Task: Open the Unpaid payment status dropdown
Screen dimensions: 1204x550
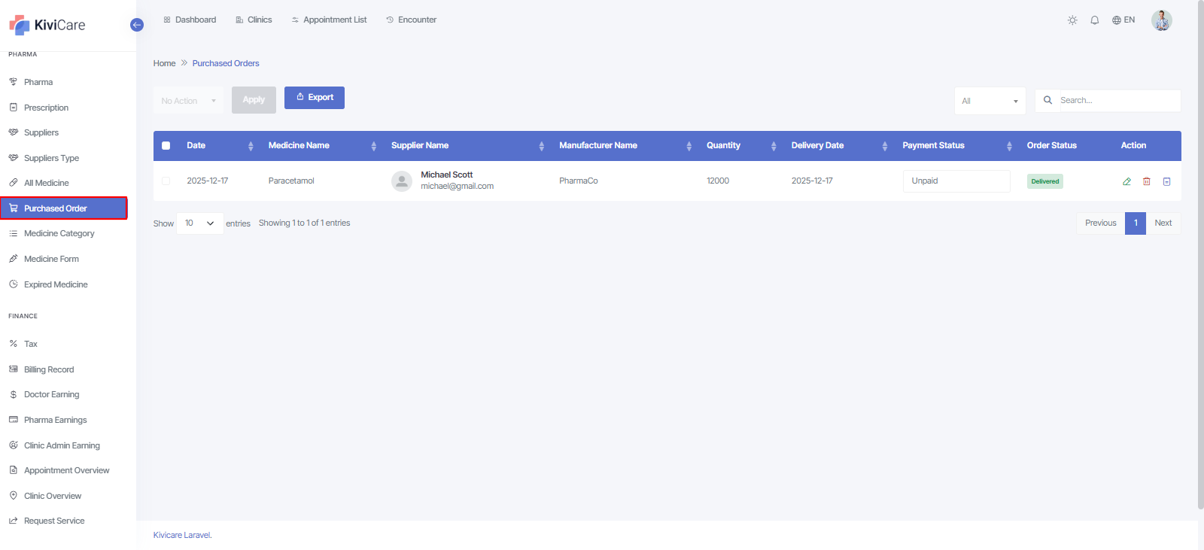Action: click(x=956, y=181)
